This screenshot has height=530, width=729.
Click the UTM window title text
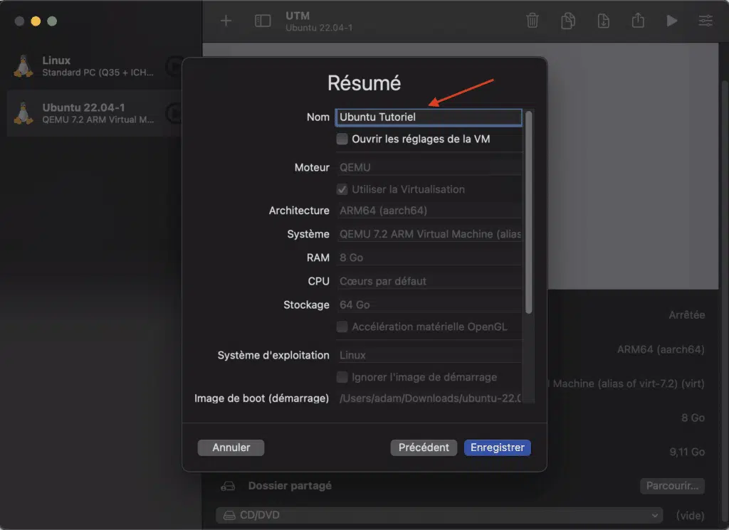[298, 16]
